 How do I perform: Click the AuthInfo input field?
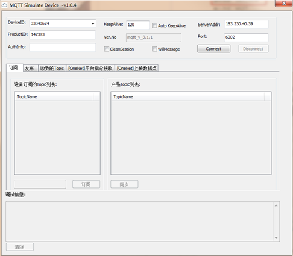pyautogui.click(x=63, y=47)
